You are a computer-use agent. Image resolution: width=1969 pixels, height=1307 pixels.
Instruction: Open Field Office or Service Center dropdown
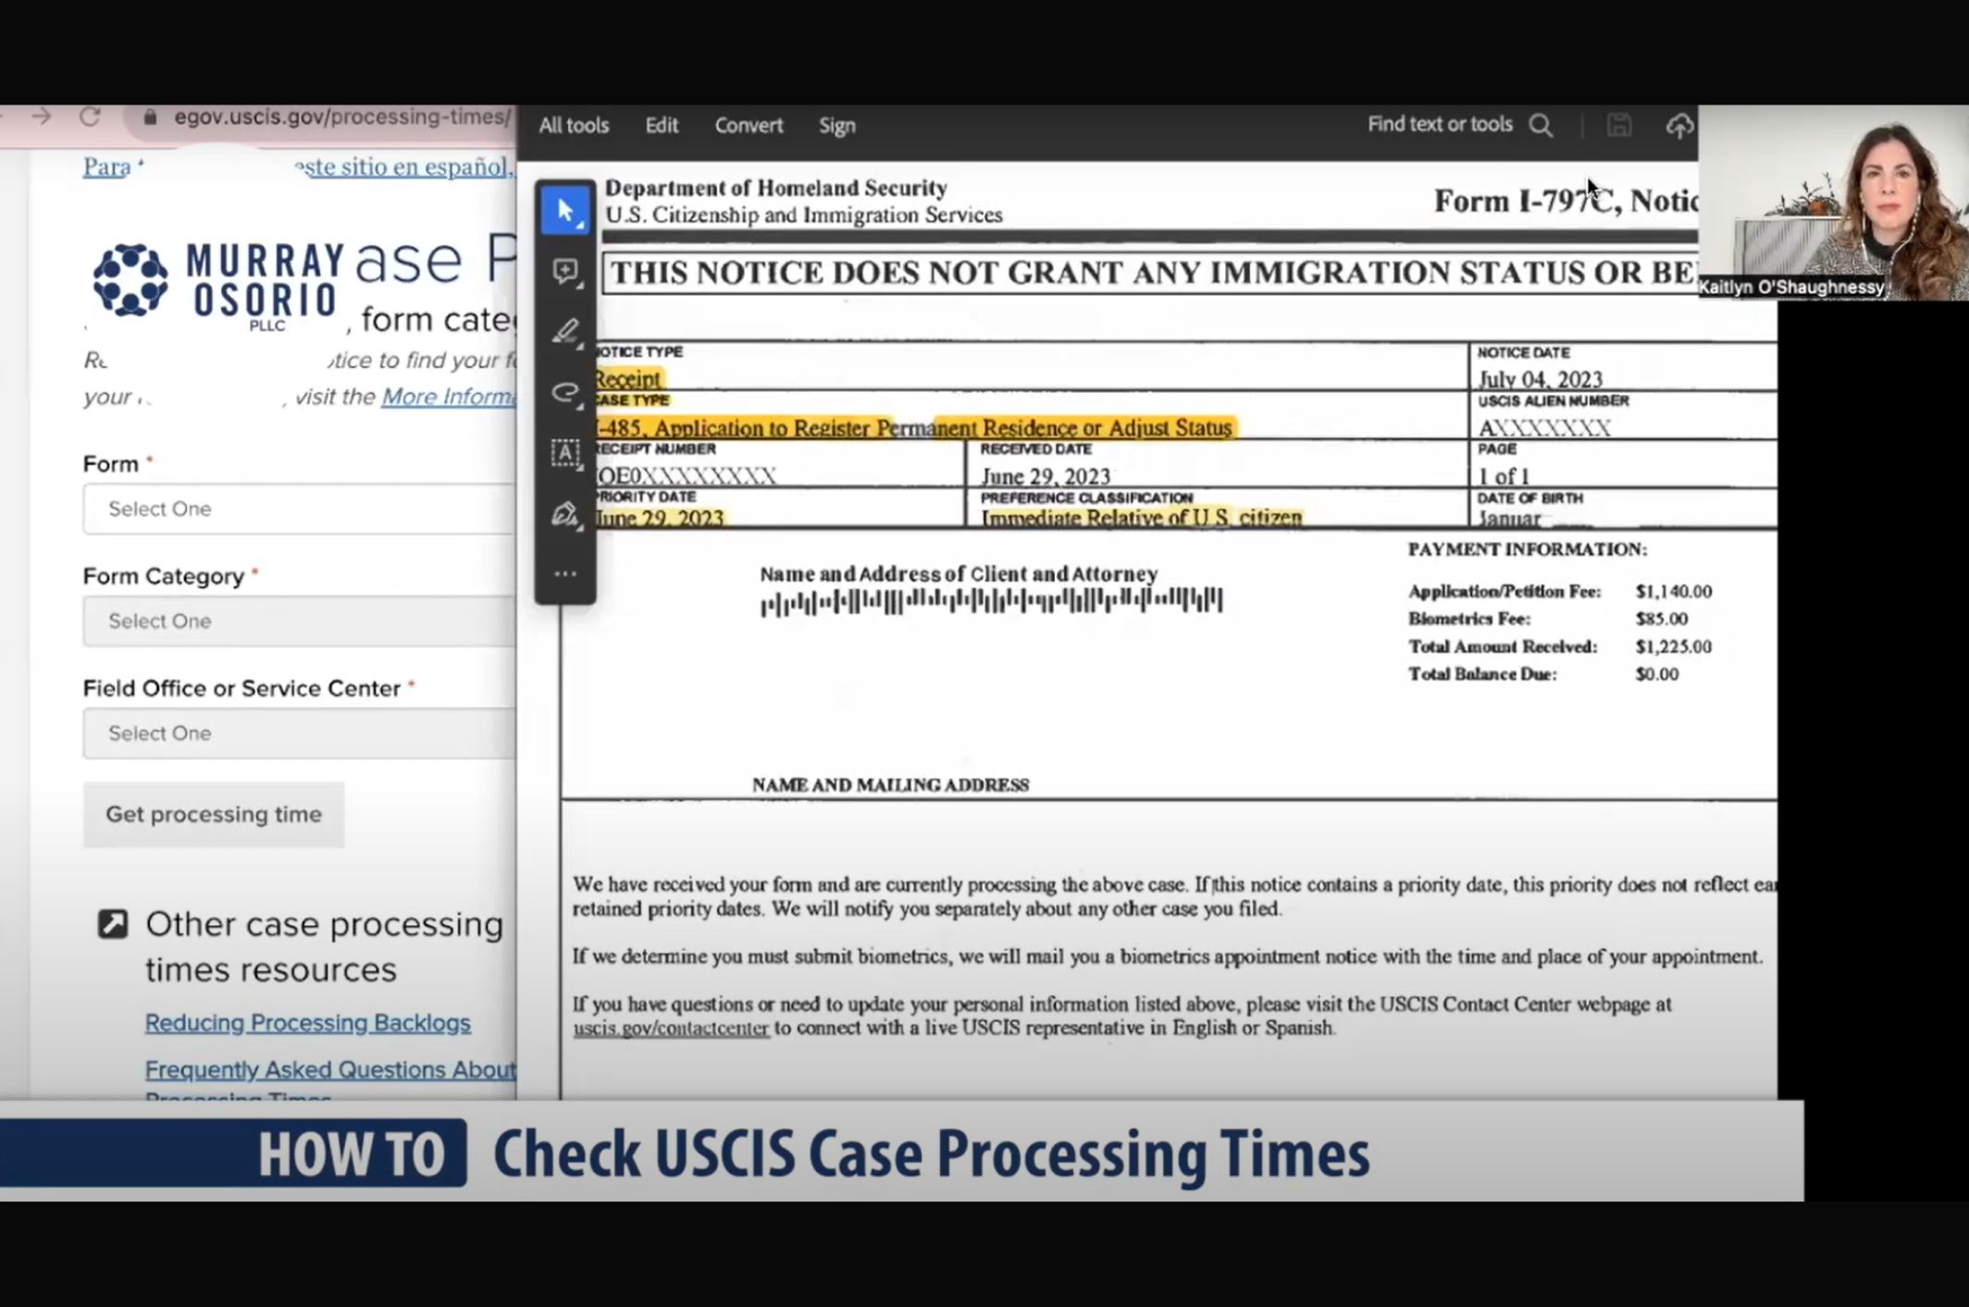point(298,734)
